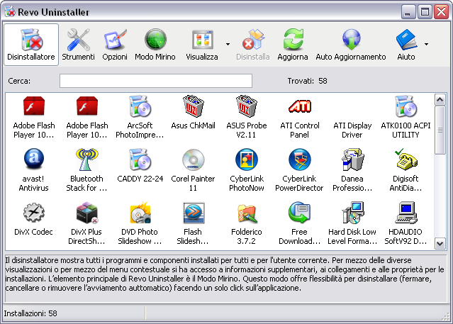Image resolution: width=453 pixels, height=324 pixels.
Task: Click into the Cerca search field
Action: click(x=156, y=81)
